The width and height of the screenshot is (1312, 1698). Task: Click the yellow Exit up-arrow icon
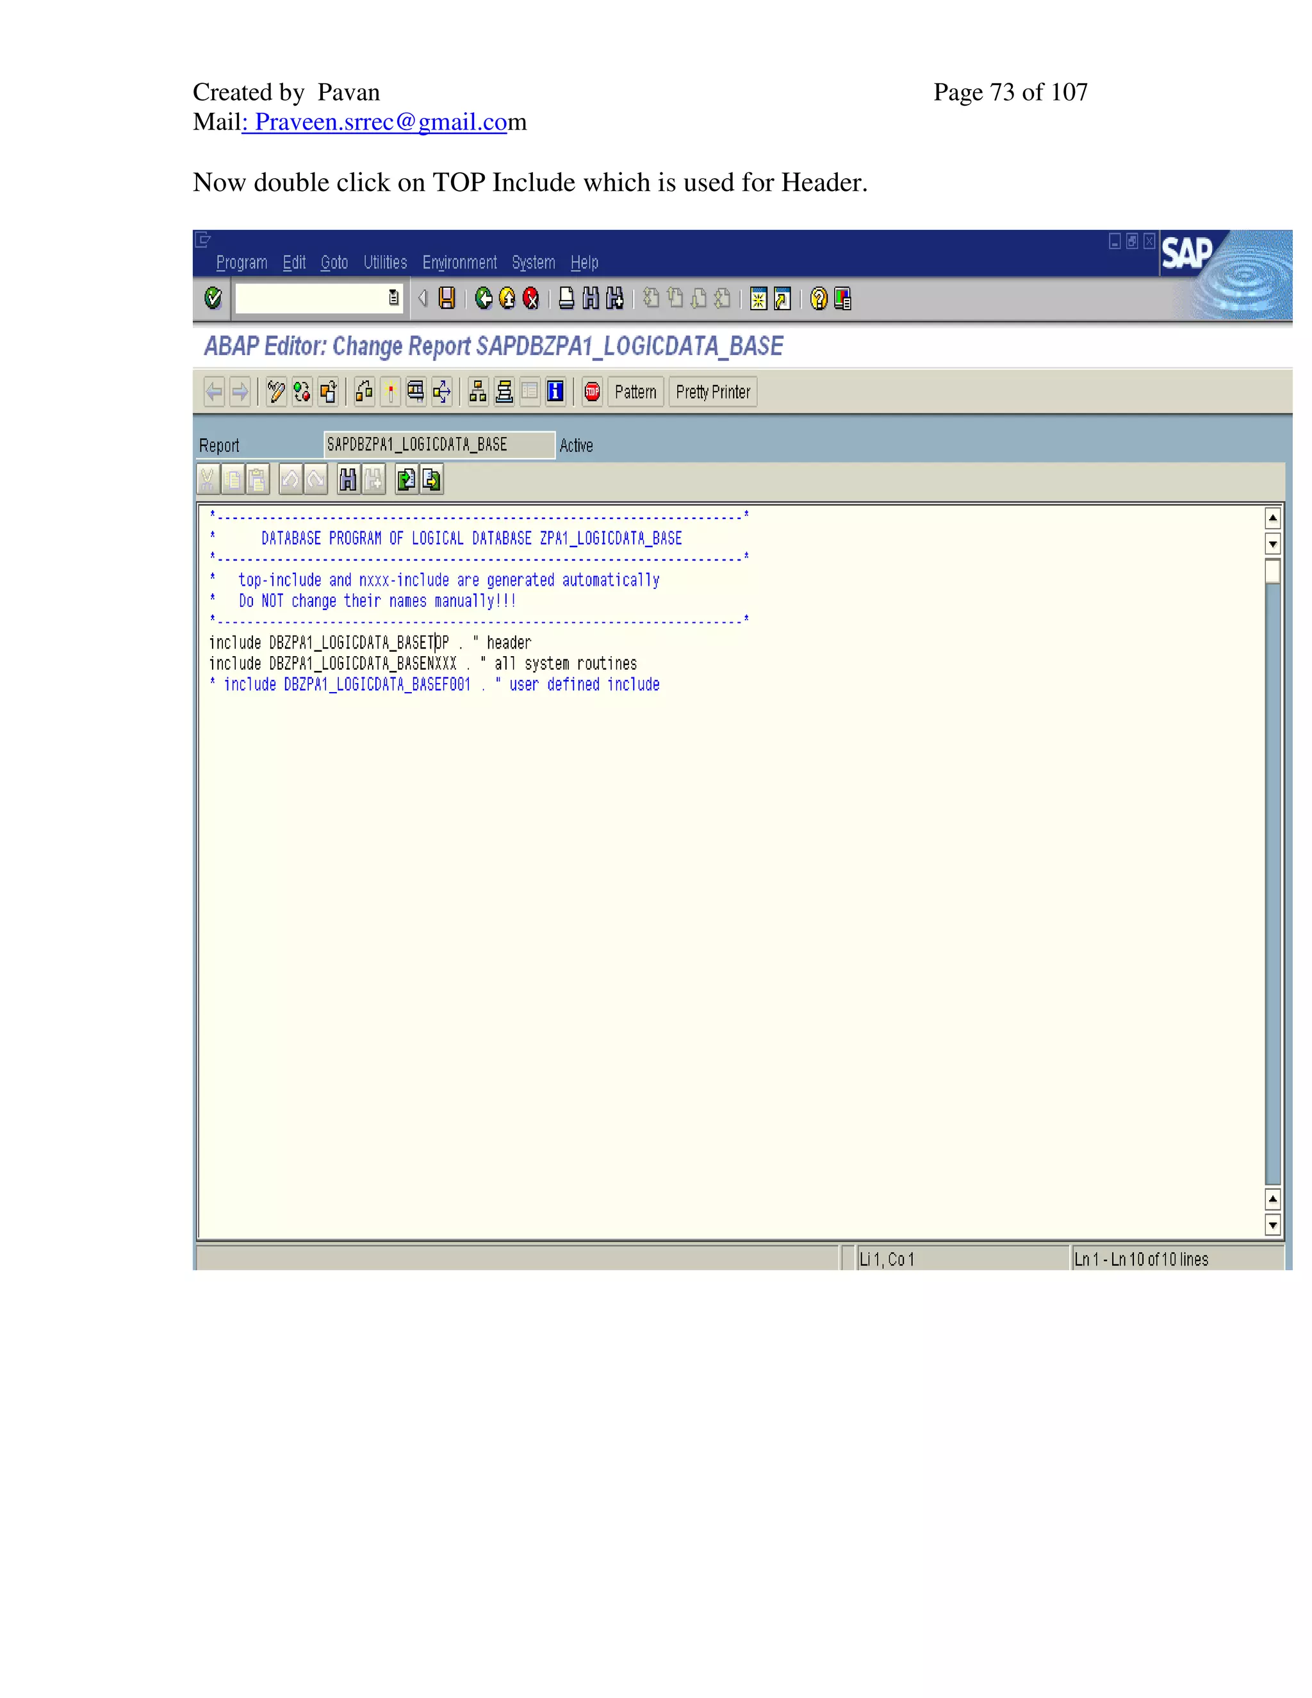(x=507, y=299)
